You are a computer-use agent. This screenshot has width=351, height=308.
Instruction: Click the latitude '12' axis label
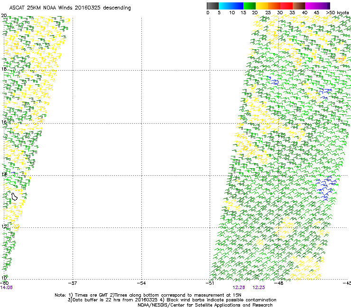(4, 226)
